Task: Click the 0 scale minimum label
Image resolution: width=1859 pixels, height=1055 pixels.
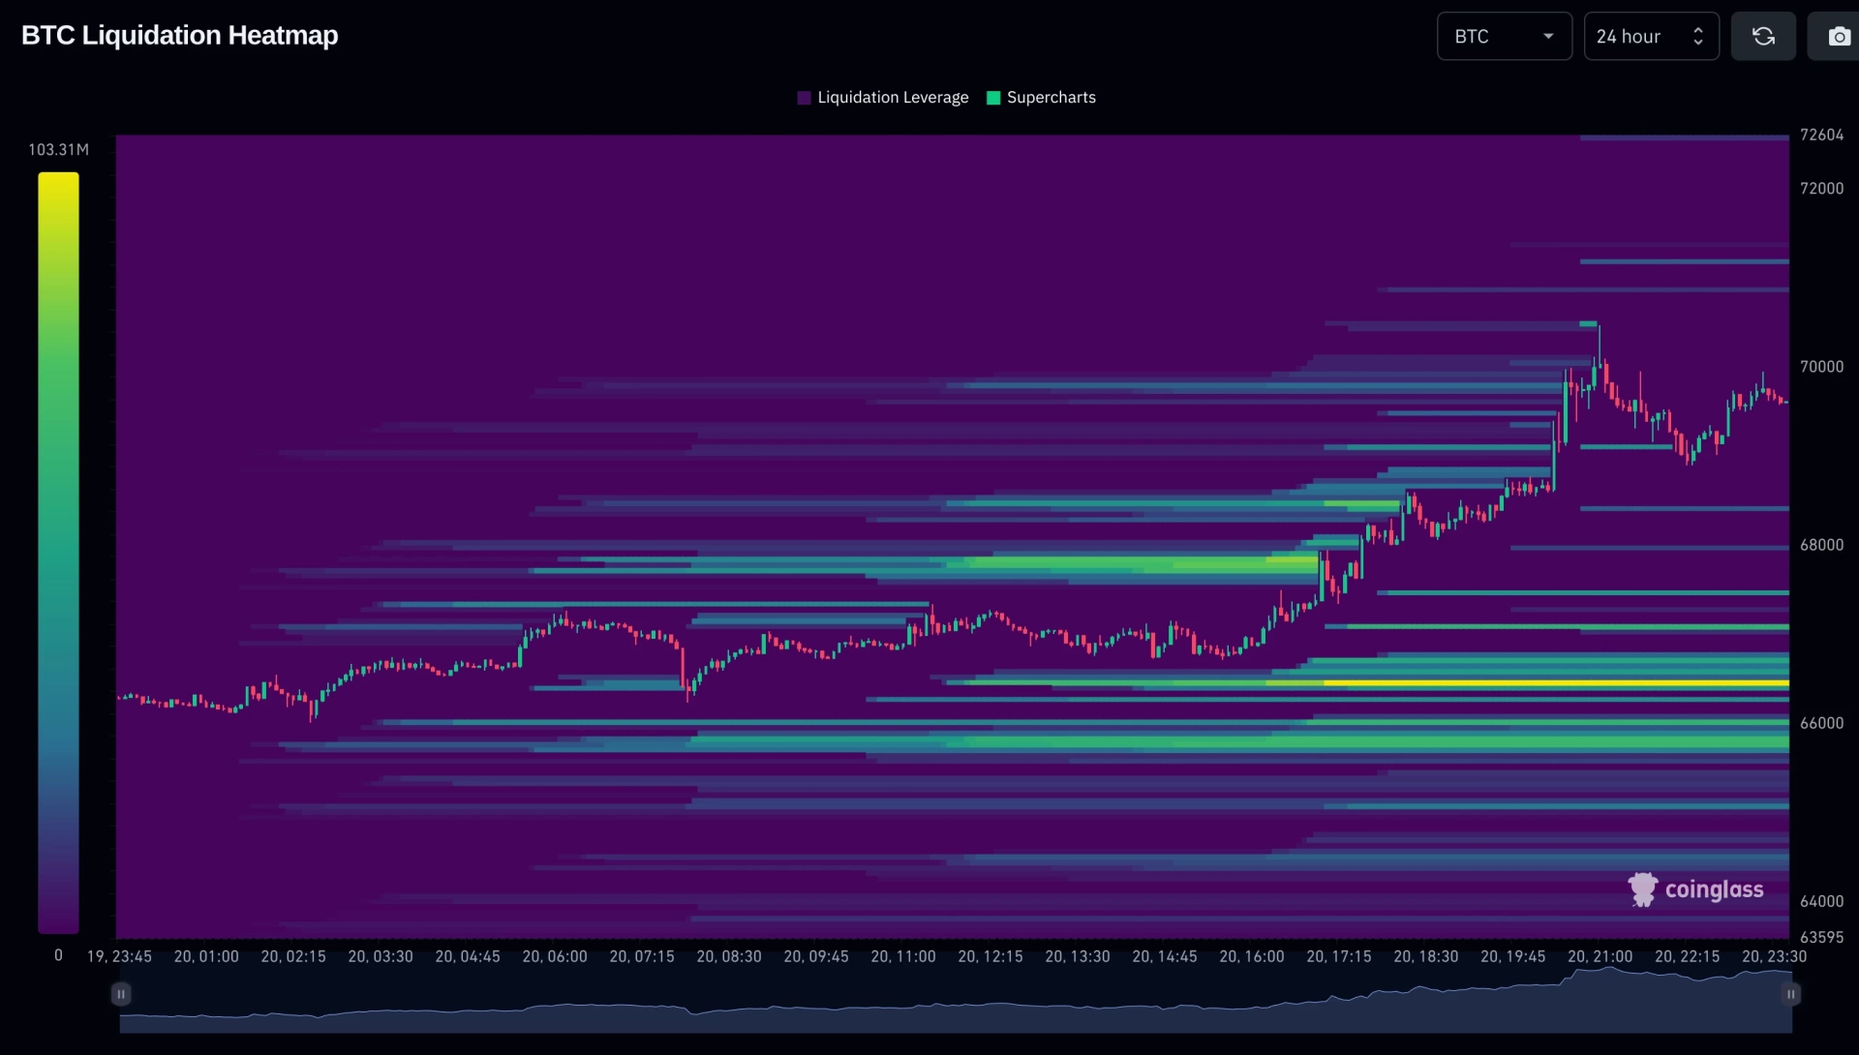Action: (58, 955)
